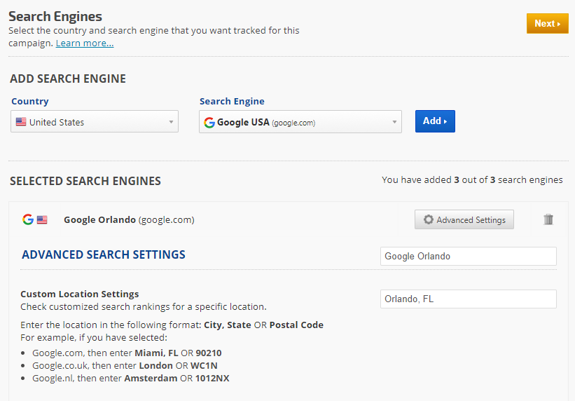Follow the Learn more link
This screenshot has width=575, height=401.
pos(85,43)
